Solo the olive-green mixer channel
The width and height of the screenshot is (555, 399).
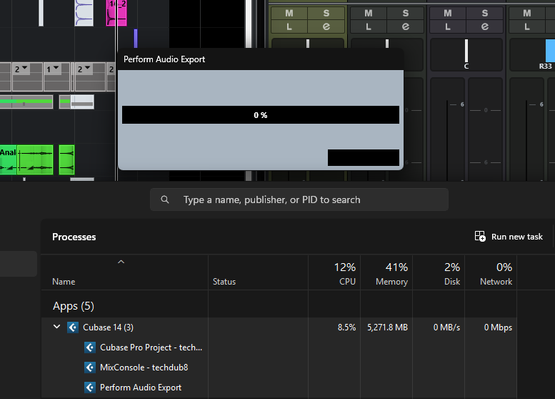click(x=326, y=14)
